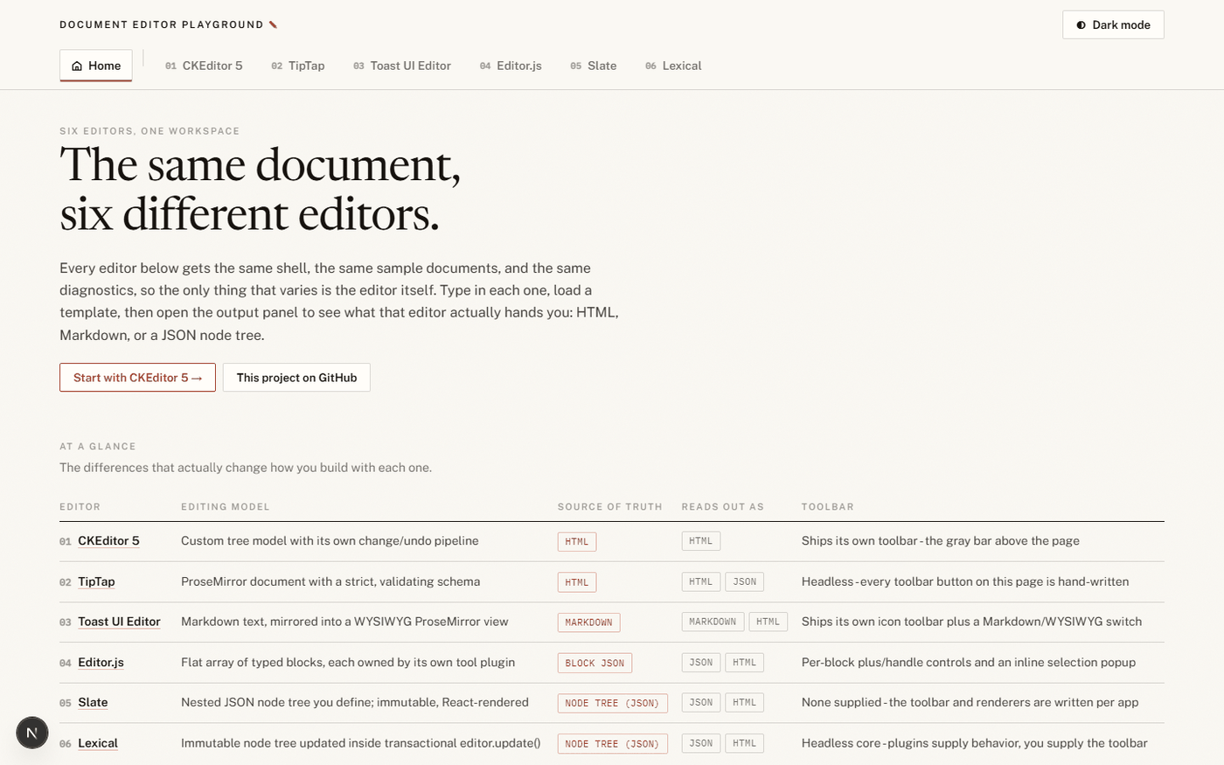The height and width of the screenshot is (765, 1224).
Task: Click the BLOCK JSON badge
Action: [x=595, y=663]
